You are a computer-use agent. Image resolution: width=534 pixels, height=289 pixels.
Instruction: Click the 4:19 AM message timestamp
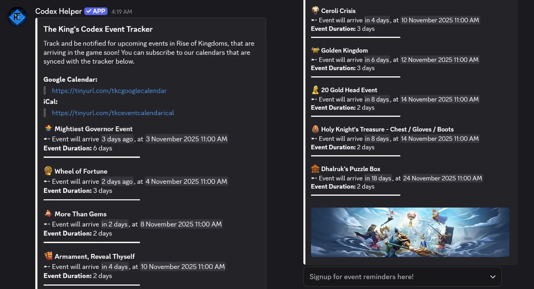pos(122,12)
